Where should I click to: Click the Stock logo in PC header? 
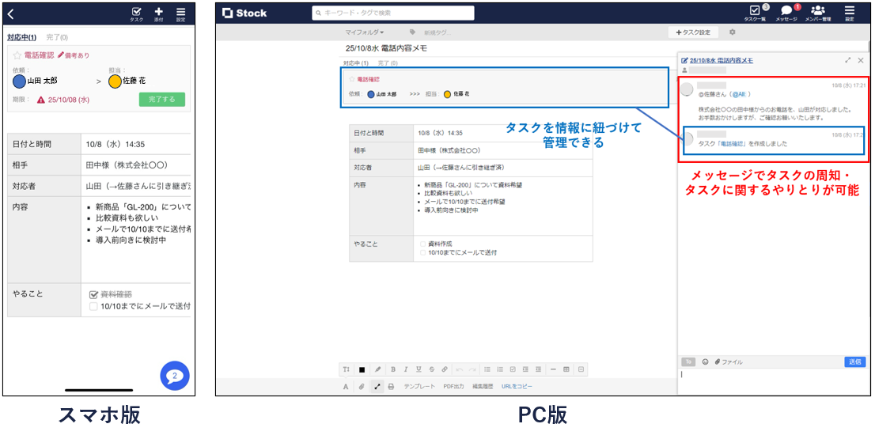244,13
